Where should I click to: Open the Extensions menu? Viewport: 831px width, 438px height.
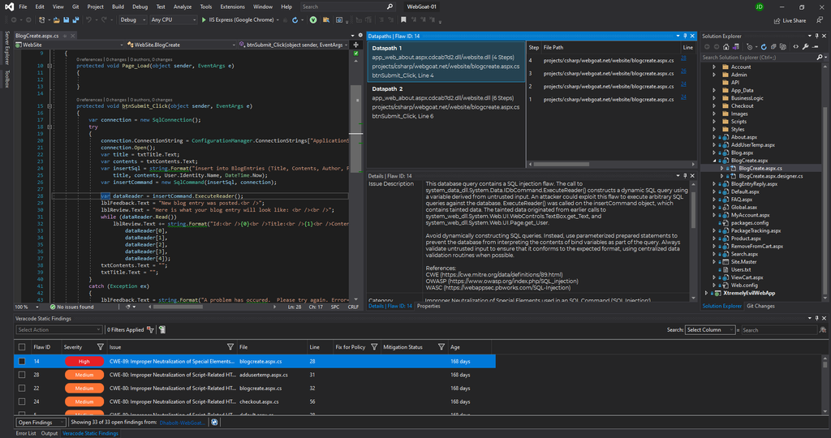pyautogui.click(x=232, y=6)
